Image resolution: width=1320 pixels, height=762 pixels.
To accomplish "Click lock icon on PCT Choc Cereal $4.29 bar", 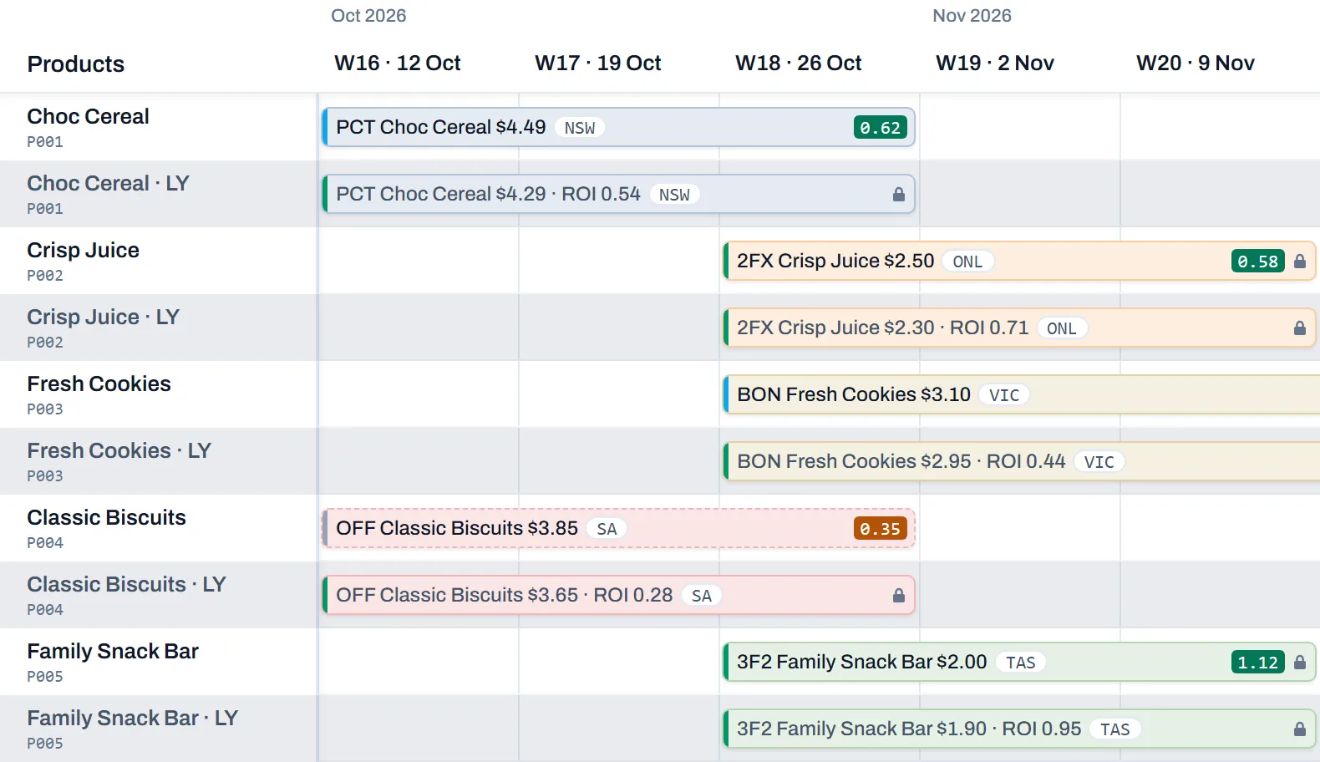I will click(x=899, y=194).
